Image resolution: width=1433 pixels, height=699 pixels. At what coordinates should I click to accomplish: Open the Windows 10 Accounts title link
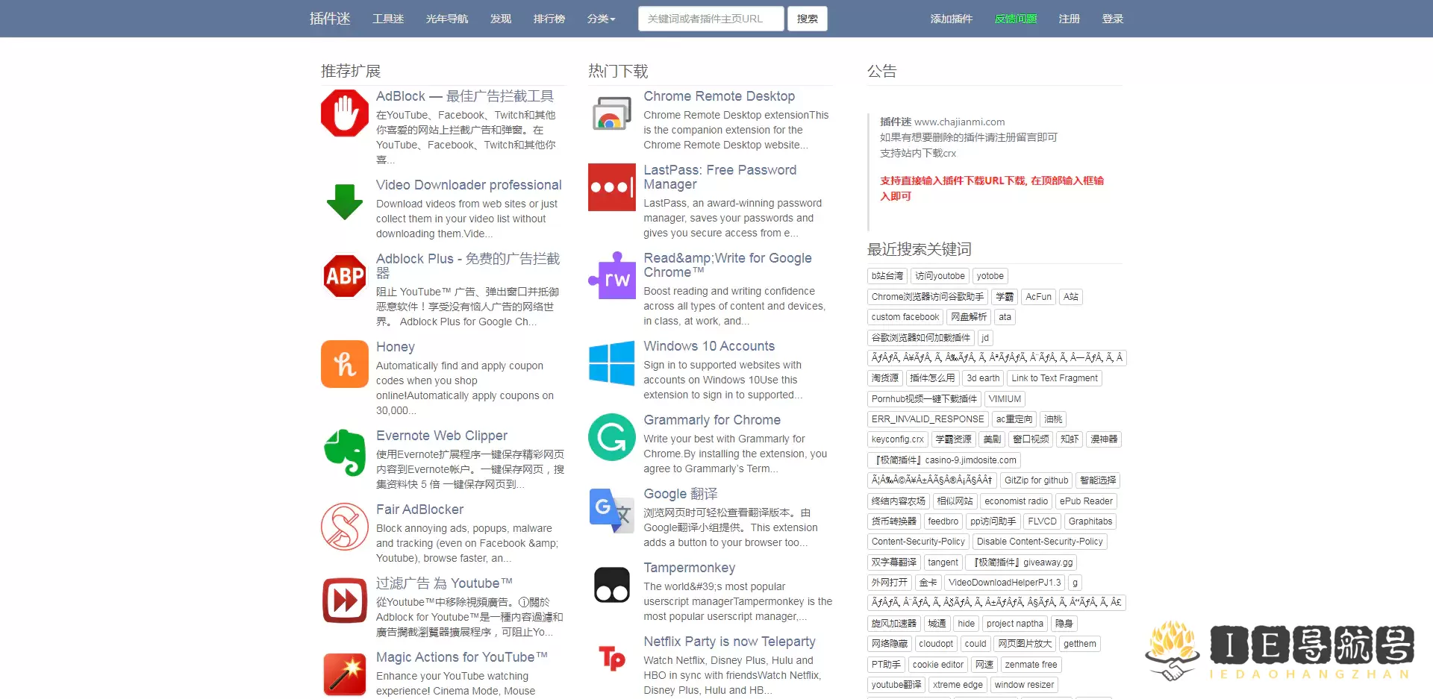click(709, 346)
